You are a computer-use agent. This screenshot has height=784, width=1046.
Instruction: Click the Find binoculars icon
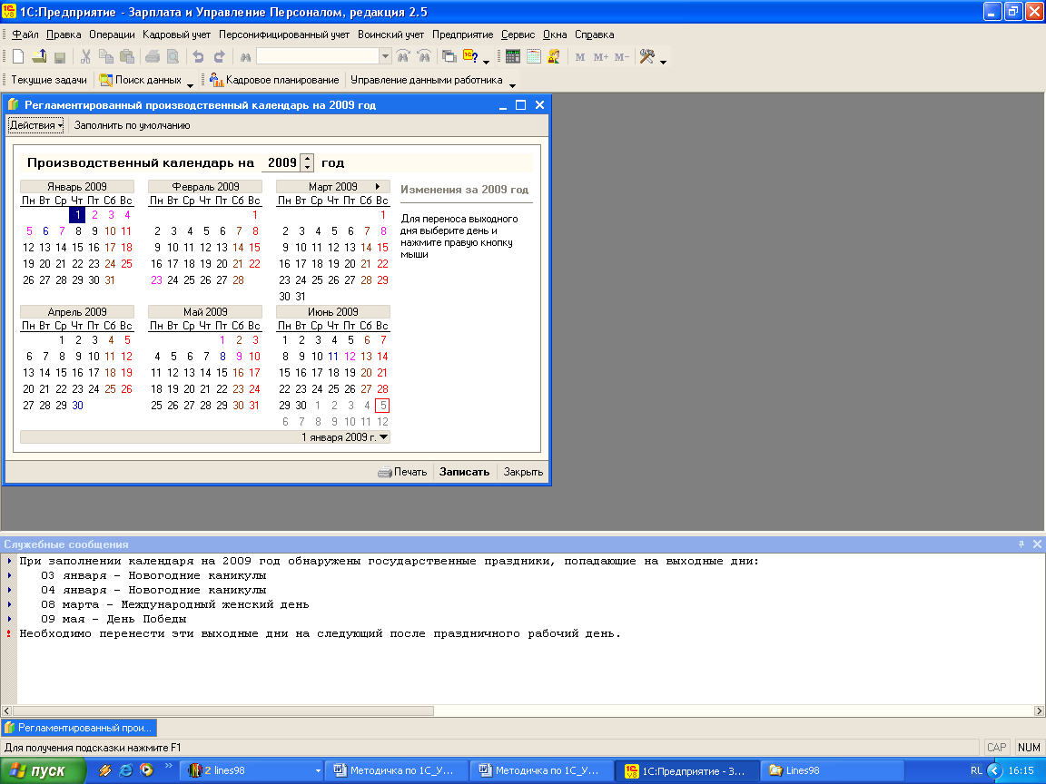(x=245, y=56)
